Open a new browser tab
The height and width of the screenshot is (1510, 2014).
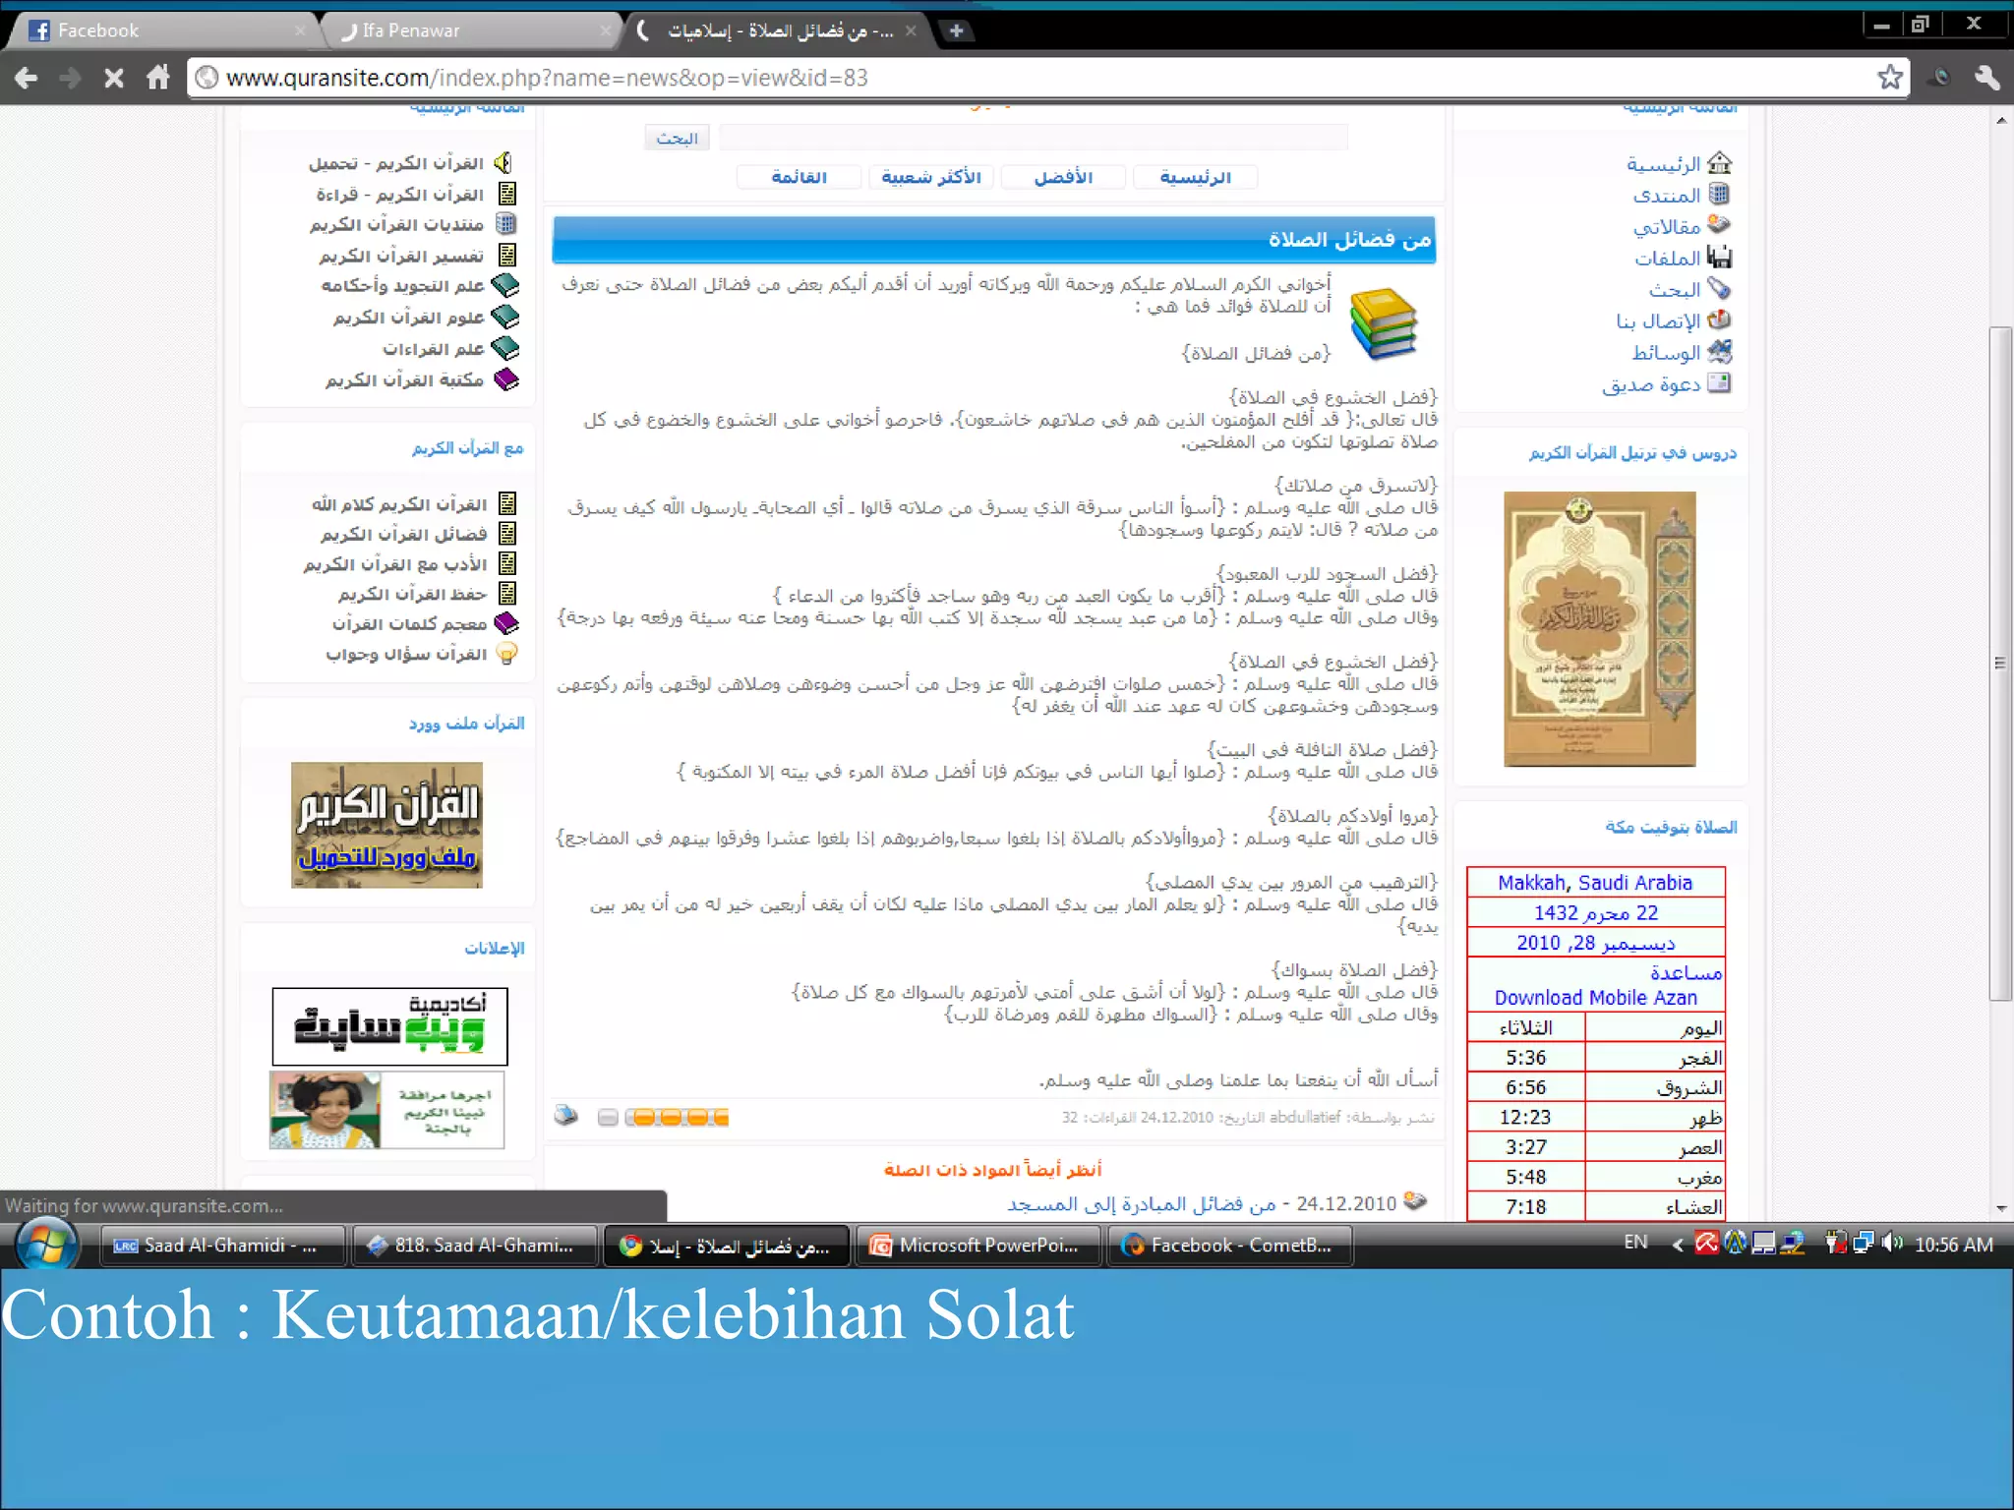[956, 30]
